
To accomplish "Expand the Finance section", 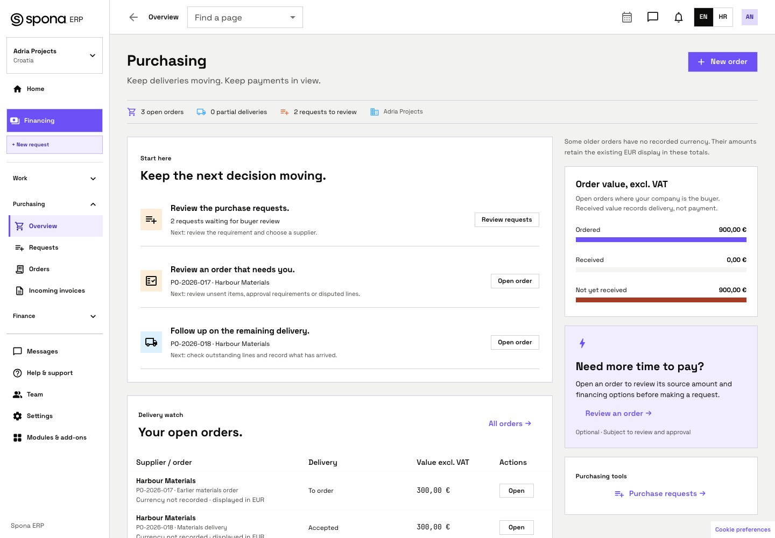I will [54, 316].
